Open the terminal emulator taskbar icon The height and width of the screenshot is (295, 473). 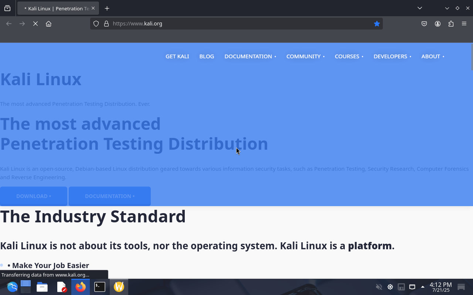100,287
